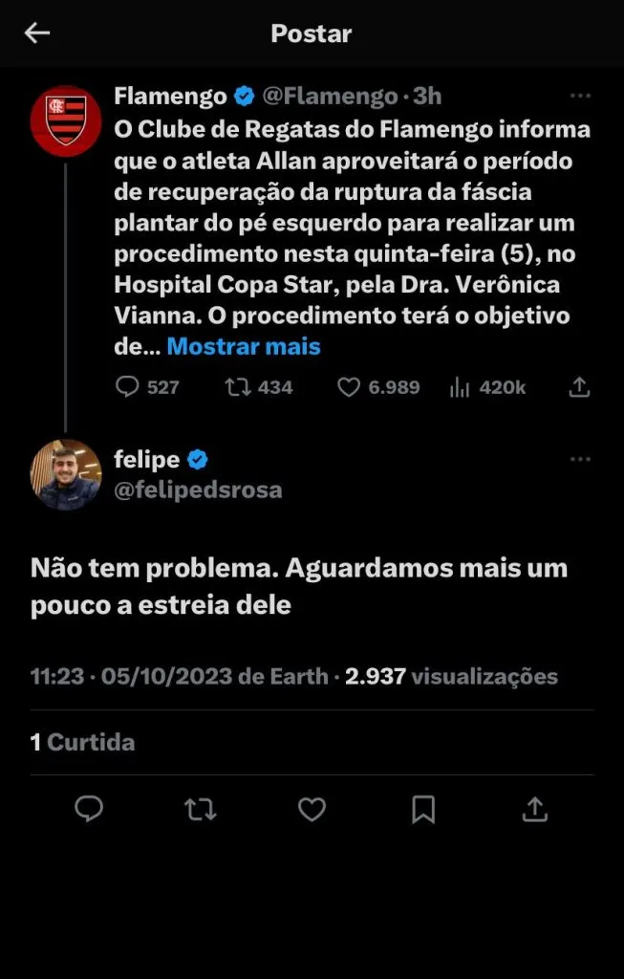
Task: Open Flamengo's profile picture
Action: [66, 121]
